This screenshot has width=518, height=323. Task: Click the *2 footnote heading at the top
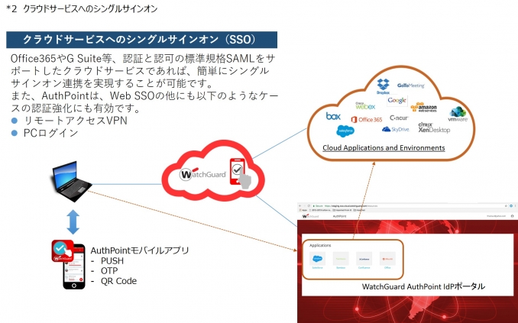tap(82, 8)
